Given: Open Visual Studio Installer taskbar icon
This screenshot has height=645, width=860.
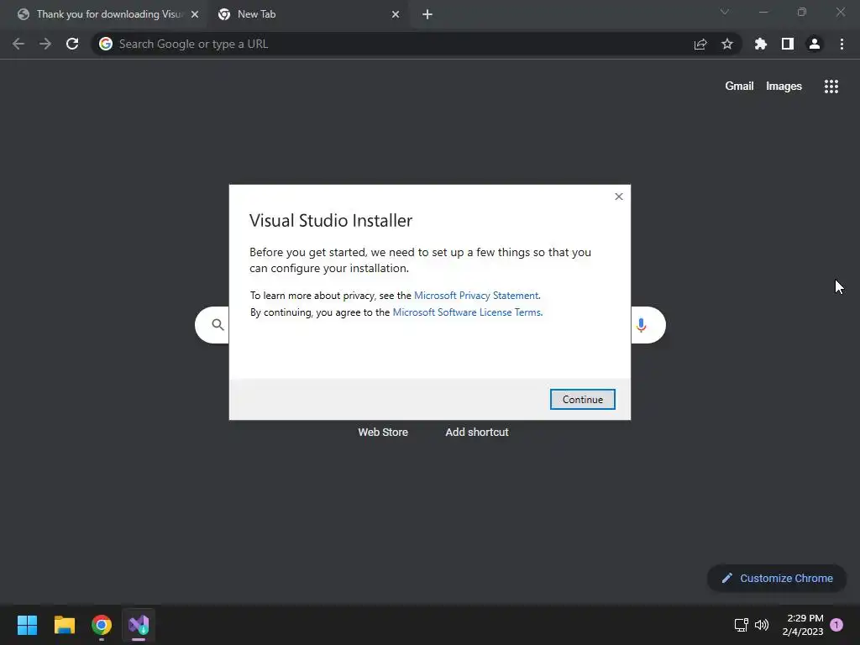Looking at the screenshot, I should (139, 625).
